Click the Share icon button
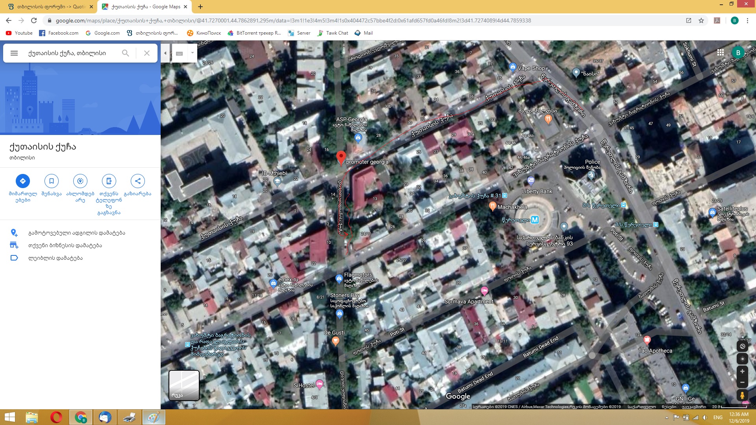756x425 pixels. click(138, 181)
